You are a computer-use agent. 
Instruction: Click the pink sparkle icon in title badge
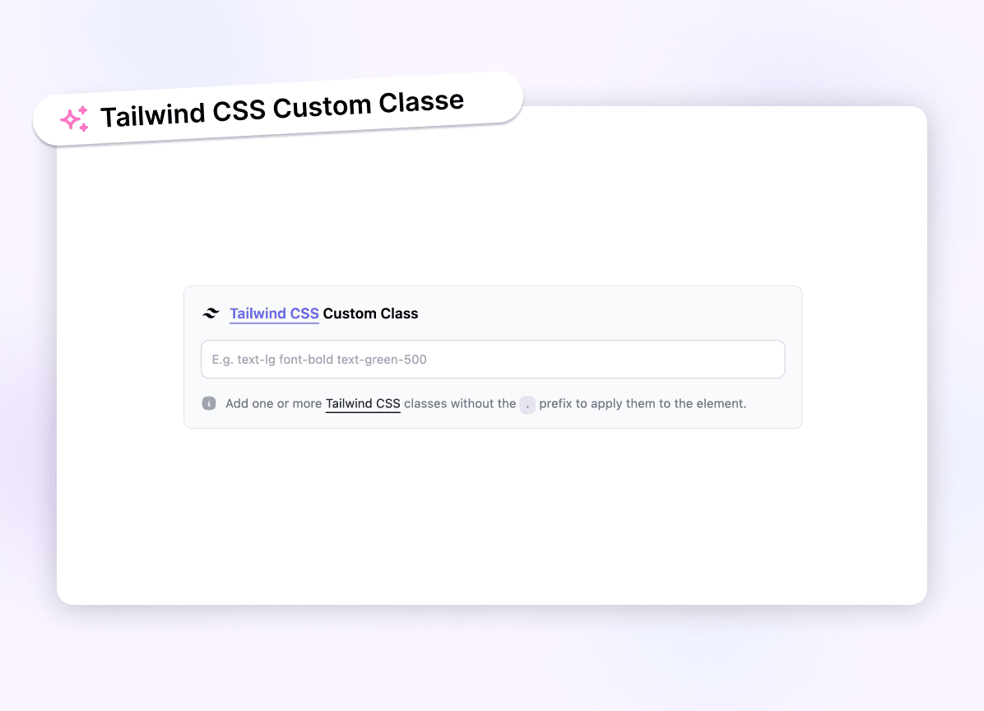point(74,119)
